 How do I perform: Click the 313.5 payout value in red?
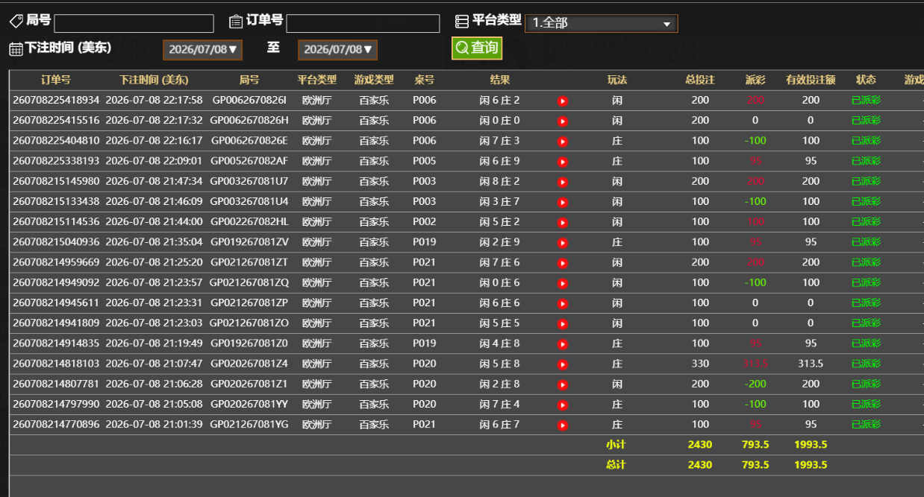pyautogui.click(x=755, y=364)
